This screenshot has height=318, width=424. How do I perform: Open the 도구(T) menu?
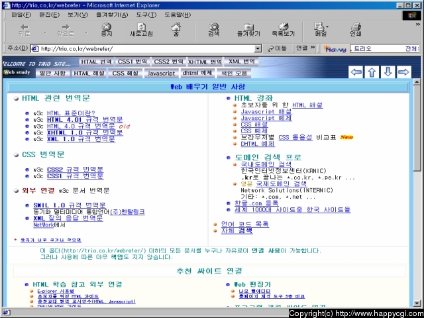click(x=146, y=15)
